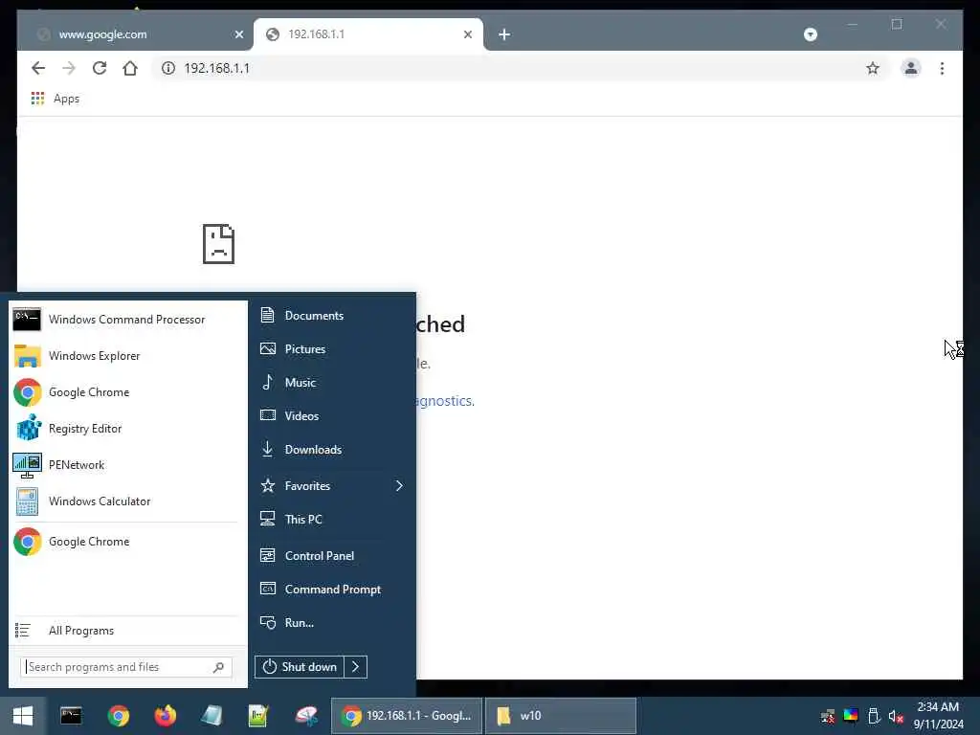The height and width of the screenshot is (735, 980).
Task: Open the Chrome profile avatar
Action: click(x=911, y=68)
